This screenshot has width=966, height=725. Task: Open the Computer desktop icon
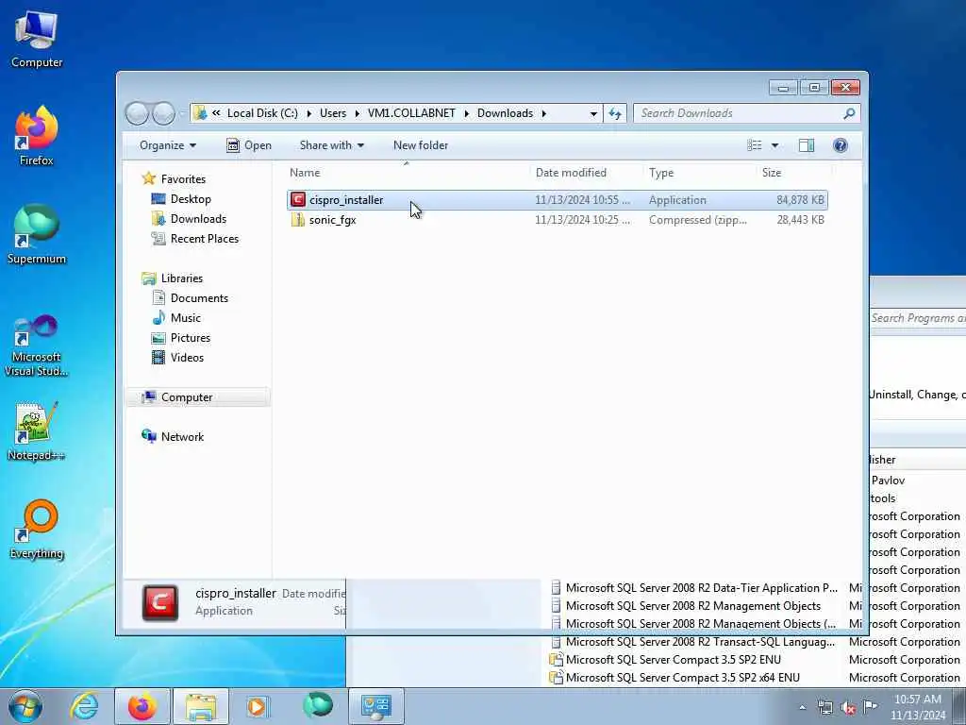click(37, 39)
